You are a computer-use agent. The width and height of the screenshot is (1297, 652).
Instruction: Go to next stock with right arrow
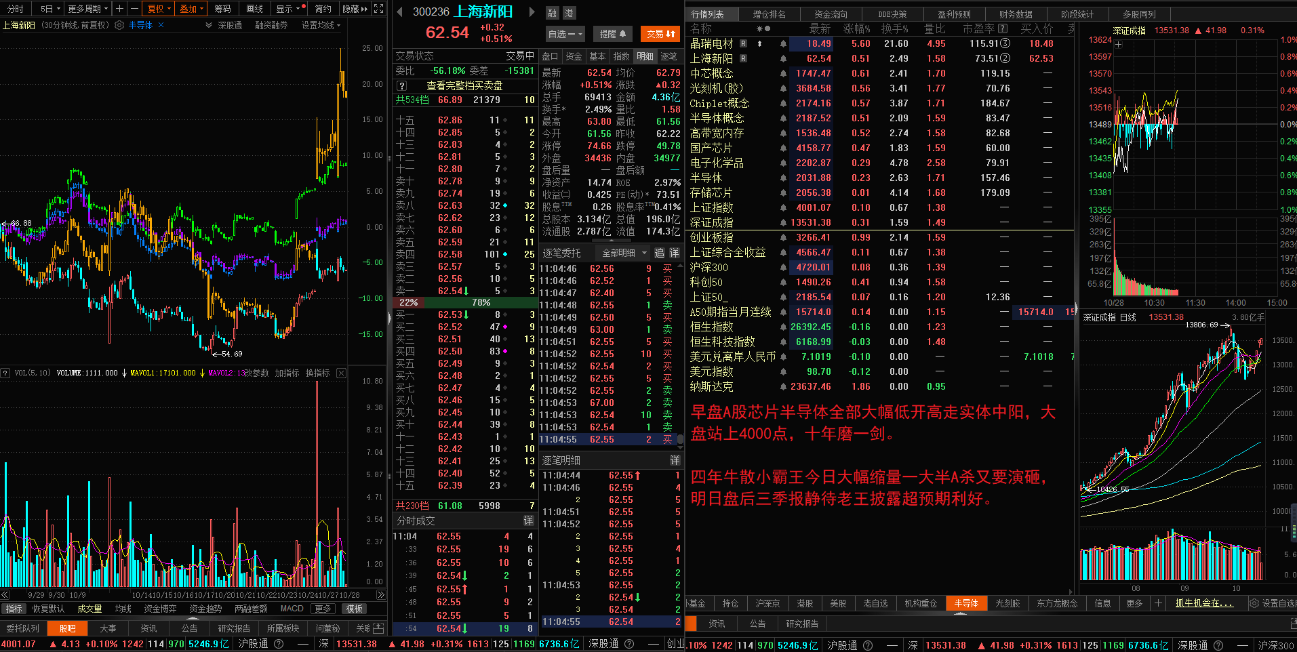(532, 12)
